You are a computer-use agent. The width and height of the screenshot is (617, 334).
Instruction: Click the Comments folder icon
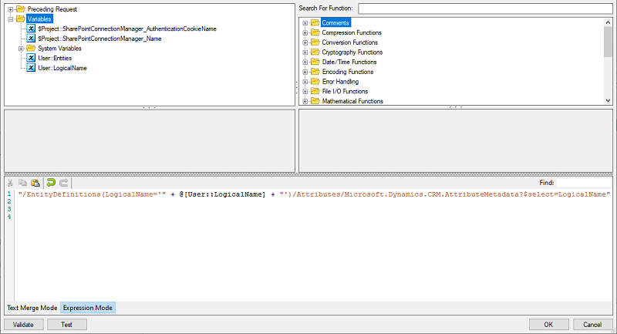click(x=315, y=22)
